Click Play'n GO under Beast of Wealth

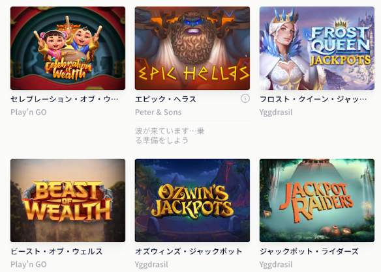tap(29, 264)
